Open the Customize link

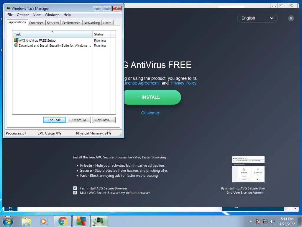click(151, 113)
